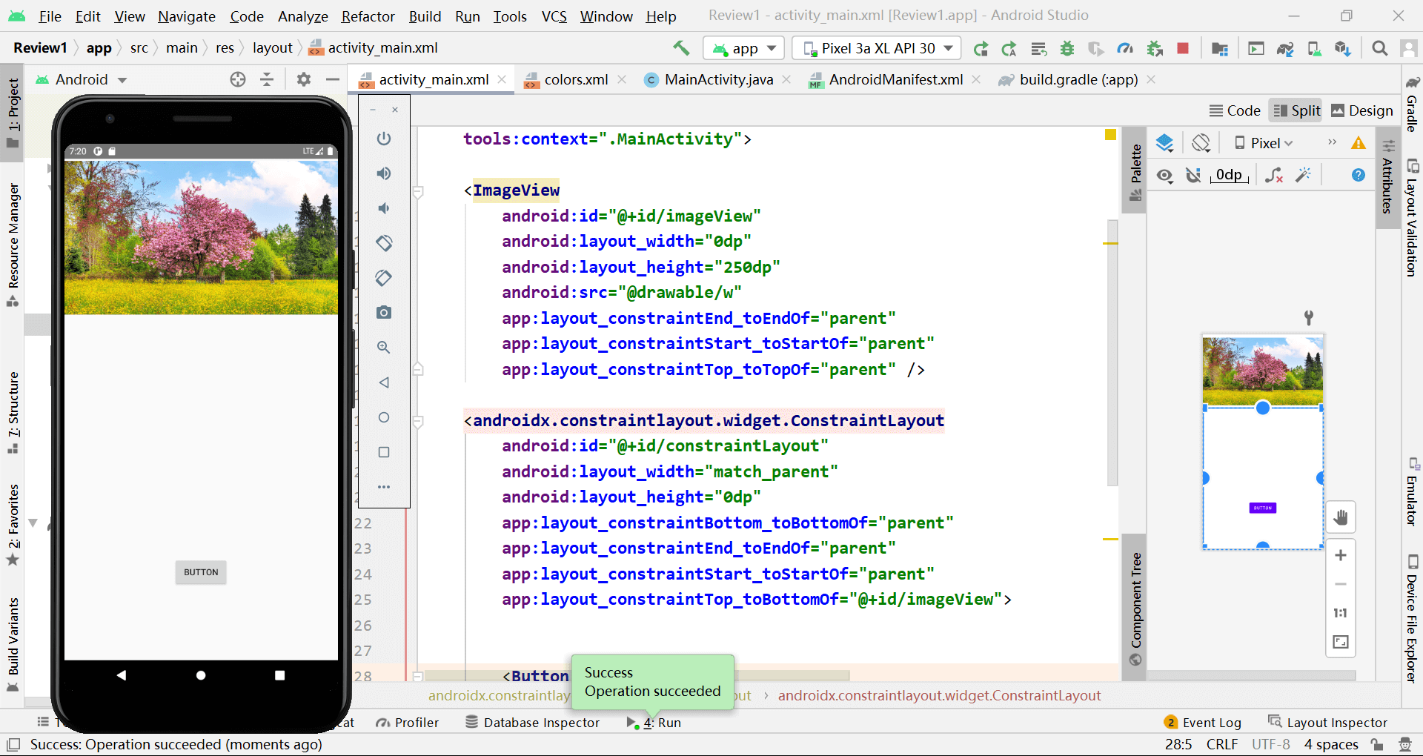Click the Debug app bug icon

(x=1067, y=48)
